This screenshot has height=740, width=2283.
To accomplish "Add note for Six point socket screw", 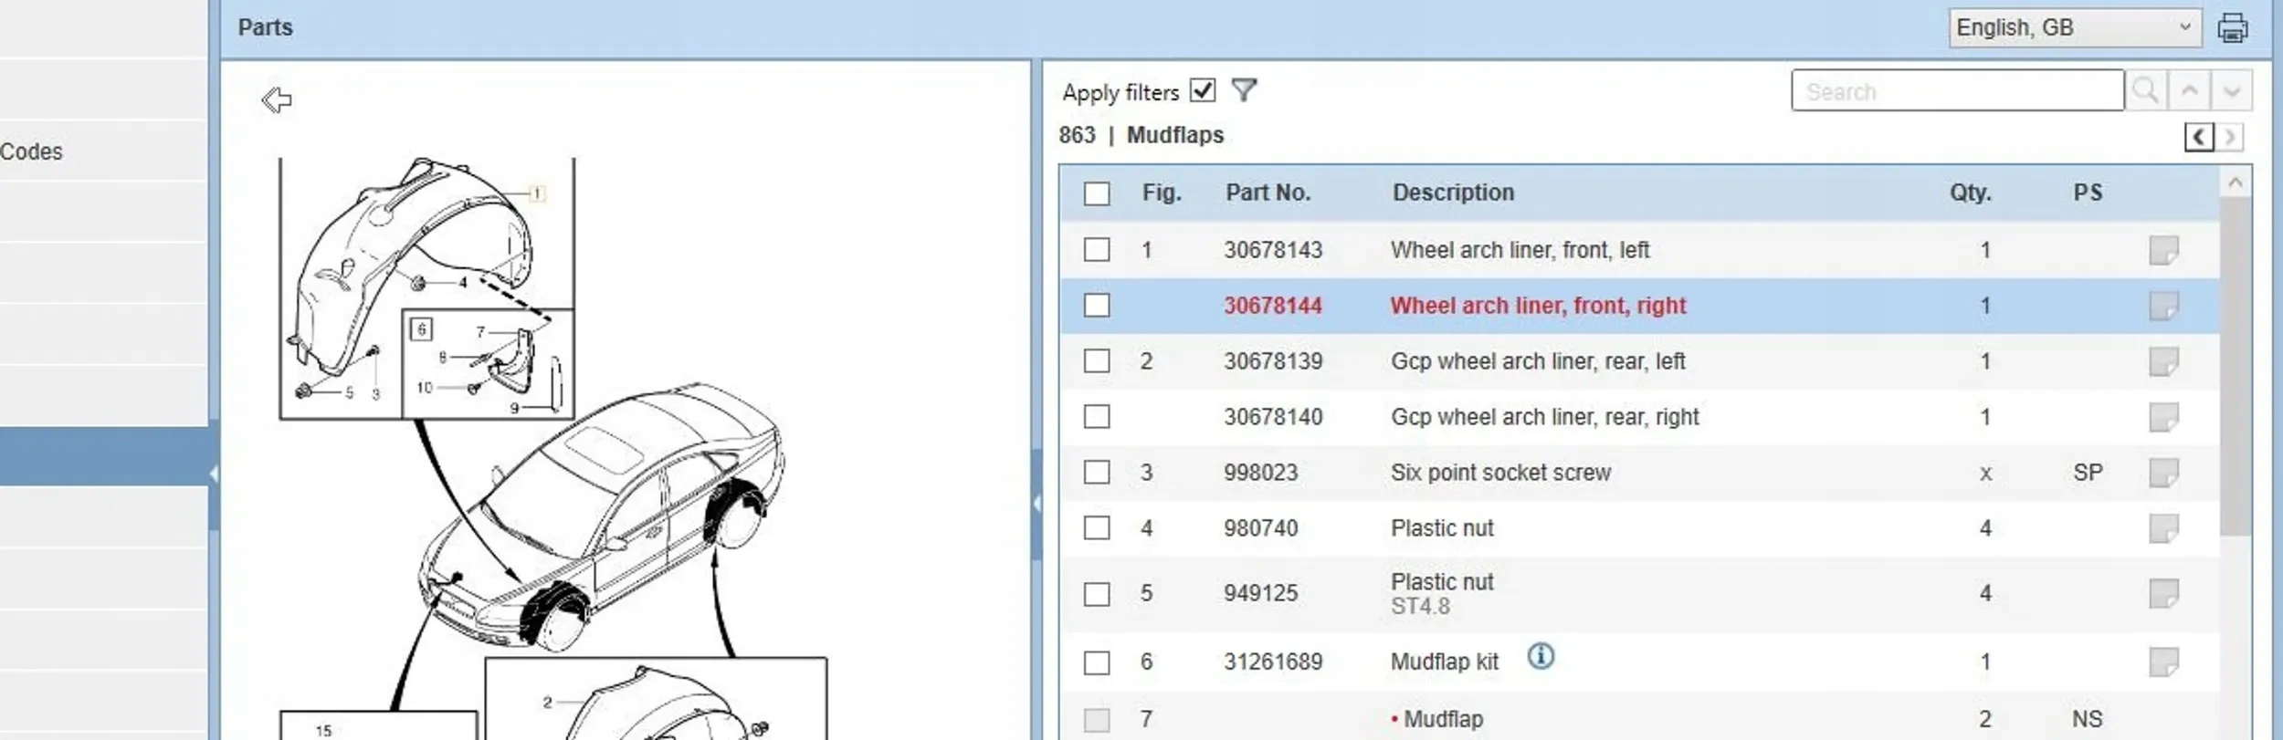I will (2163, 473).
